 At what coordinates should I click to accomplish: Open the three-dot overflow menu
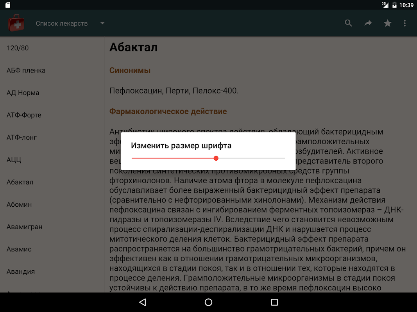[x=404, y=23]
